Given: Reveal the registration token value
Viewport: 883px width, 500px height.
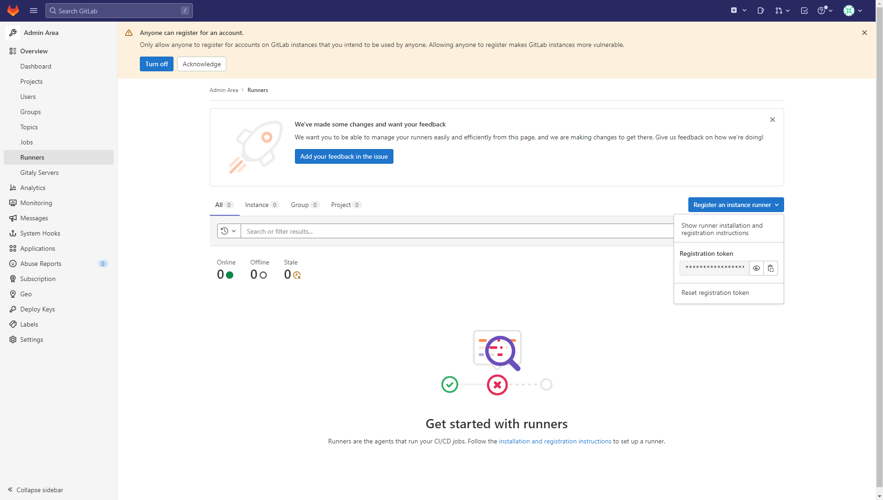Looking at the screenshot, I should point(756,268).
